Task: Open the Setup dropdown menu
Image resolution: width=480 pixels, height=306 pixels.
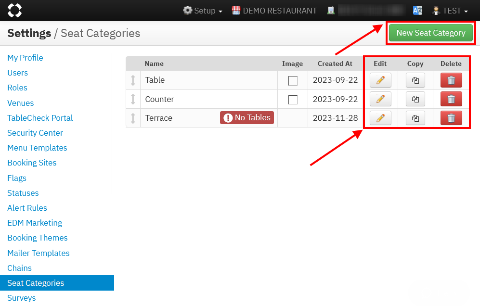Action: pos(203,11)
